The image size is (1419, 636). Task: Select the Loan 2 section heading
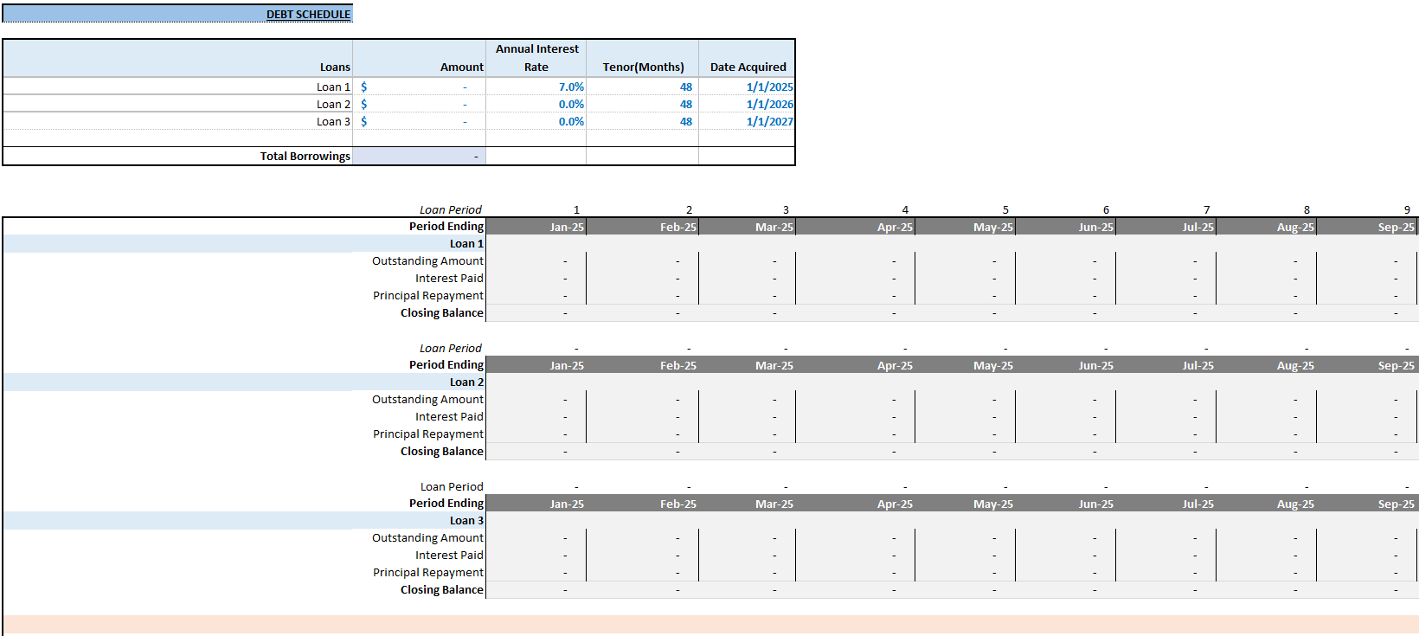(x=466, y=382)
